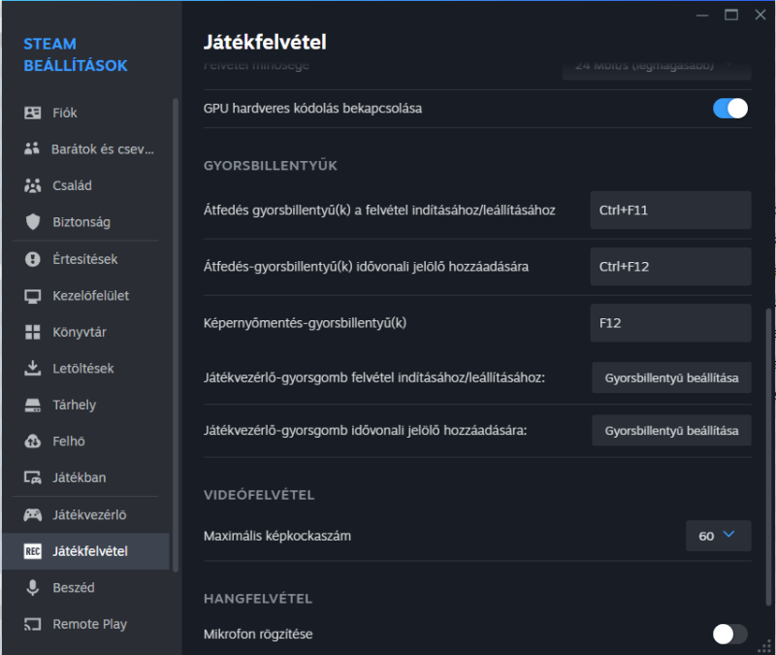
Task: Click the Játékfelvétel REC icon
Action: coord(33,551)
